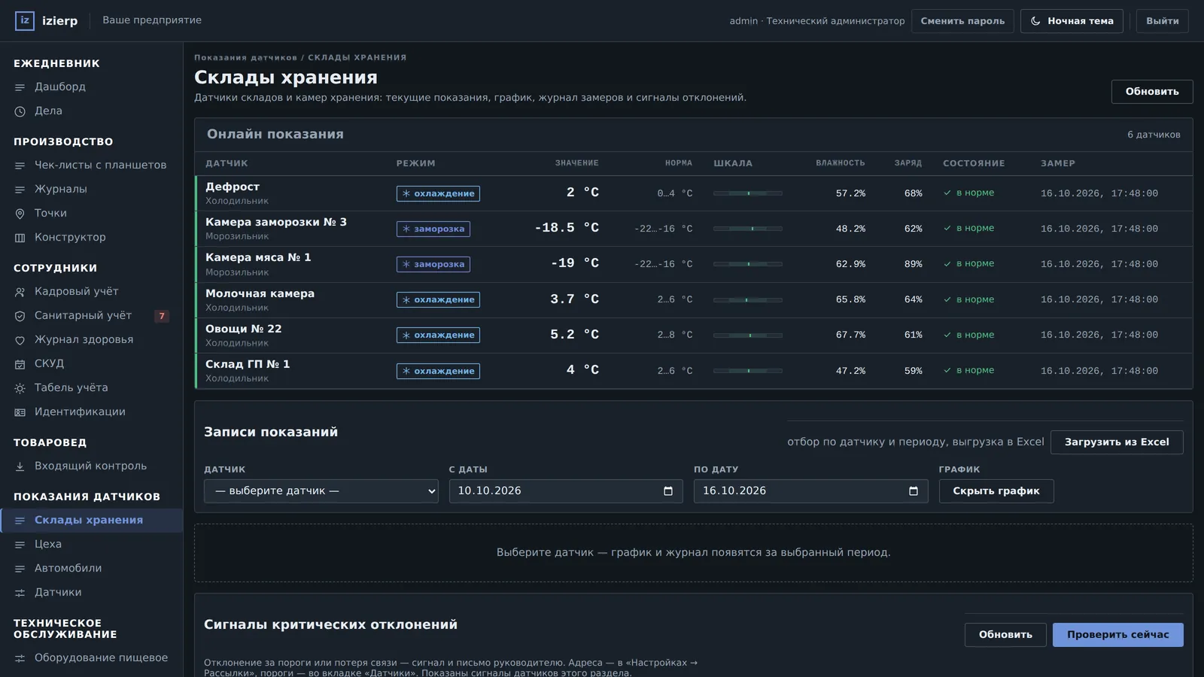Click the Камера заморозки № 3 sensor name
Viewport: 1204px width, 677px height.
(x=276, y=222)
